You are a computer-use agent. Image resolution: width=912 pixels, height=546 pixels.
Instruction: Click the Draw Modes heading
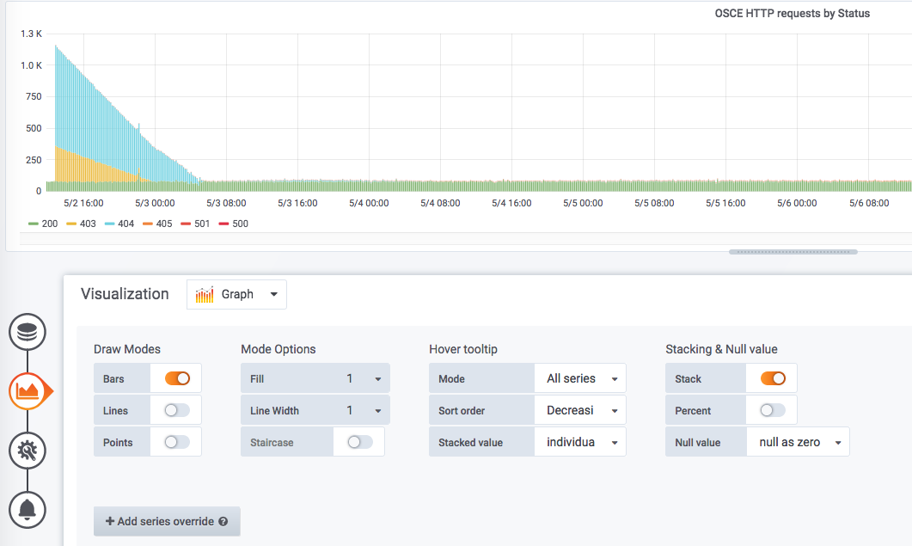point(127,349)
